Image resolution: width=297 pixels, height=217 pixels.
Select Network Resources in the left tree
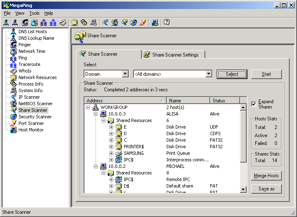[x=38, y=77]
